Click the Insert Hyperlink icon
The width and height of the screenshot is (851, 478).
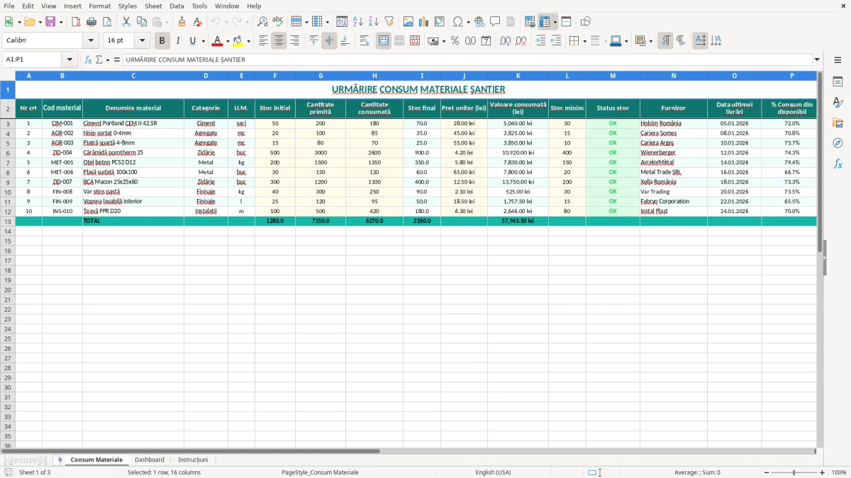(479, 22)
